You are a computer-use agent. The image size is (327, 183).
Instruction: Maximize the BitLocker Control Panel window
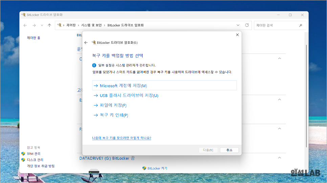(290, 15)
